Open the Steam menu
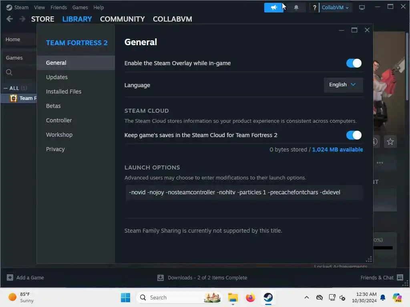410x307 pixels. [x=21, y=8]
